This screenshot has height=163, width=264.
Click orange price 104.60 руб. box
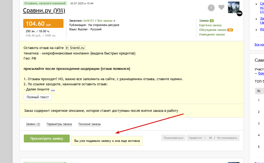tap(43, 24)
